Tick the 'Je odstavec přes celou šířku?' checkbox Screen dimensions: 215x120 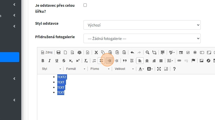pyautogui.click(x=85, y=5)
